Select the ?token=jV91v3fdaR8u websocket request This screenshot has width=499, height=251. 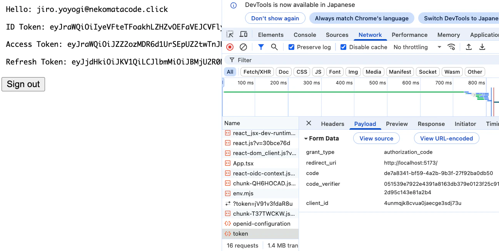[x=260, y=203]
